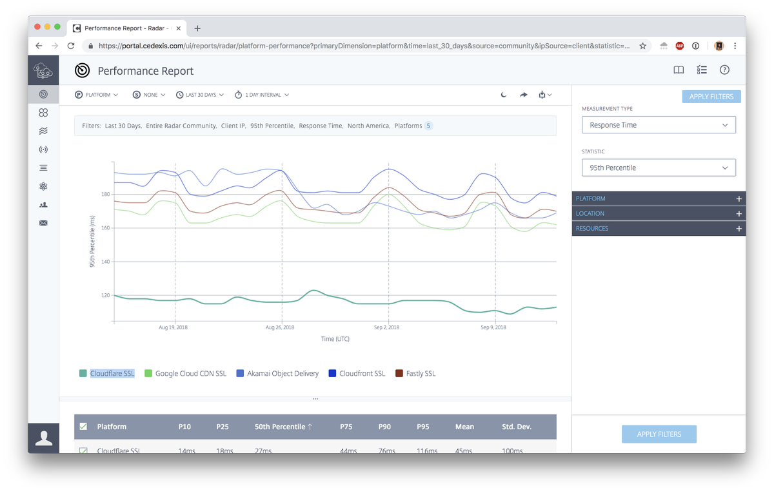Open the help question mark icon

click(x=724, y=70)
